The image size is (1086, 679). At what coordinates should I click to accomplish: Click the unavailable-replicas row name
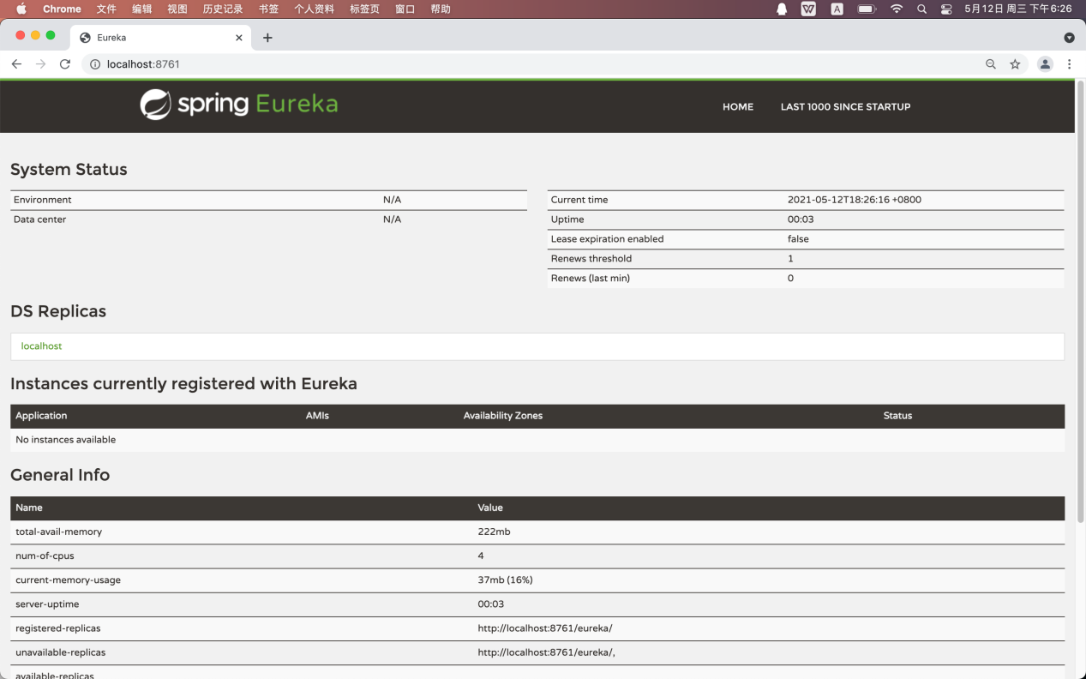[60, 652]
